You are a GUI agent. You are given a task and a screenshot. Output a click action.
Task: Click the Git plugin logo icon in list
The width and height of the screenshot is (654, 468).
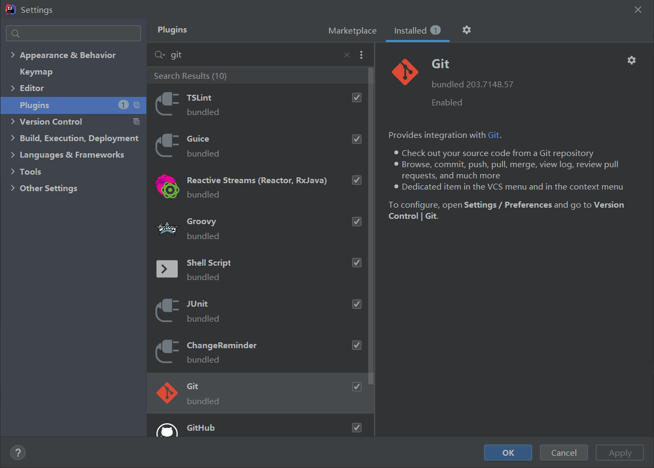click(167, 393)
